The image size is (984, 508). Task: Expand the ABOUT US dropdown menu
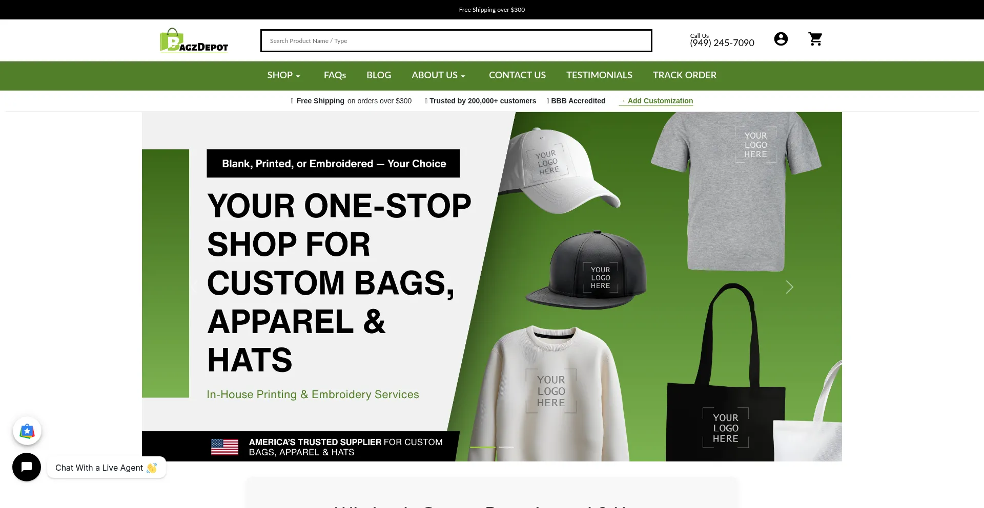(438, 75)
